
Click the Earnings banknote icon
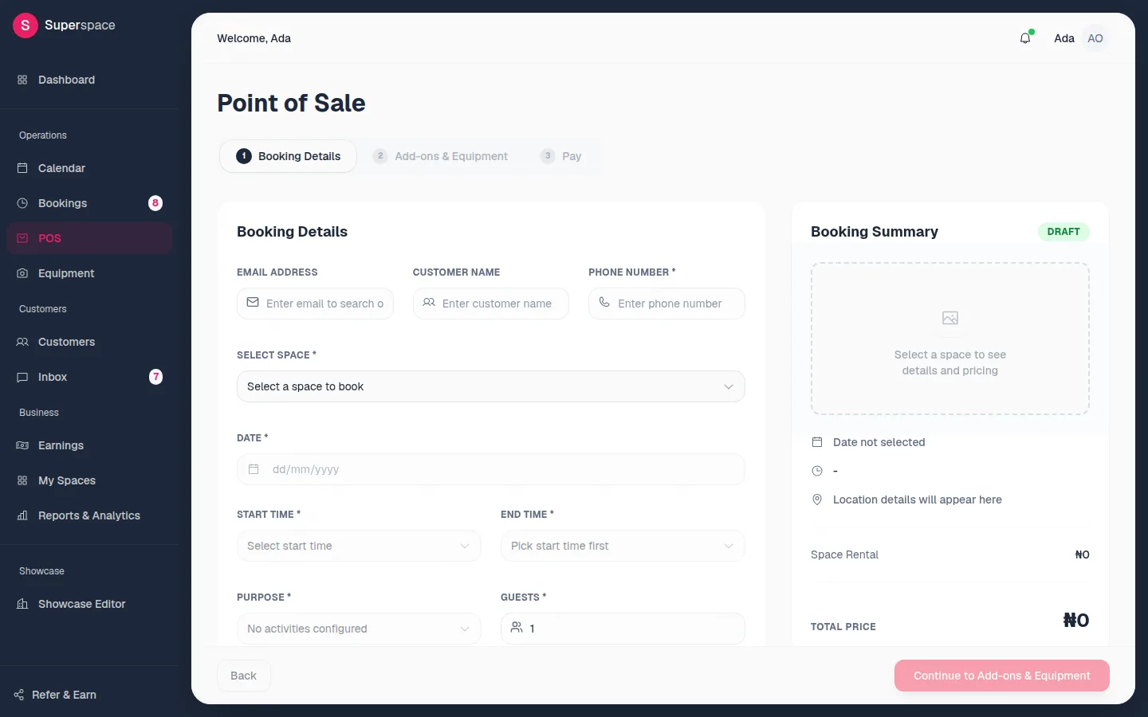pos(22,445)
